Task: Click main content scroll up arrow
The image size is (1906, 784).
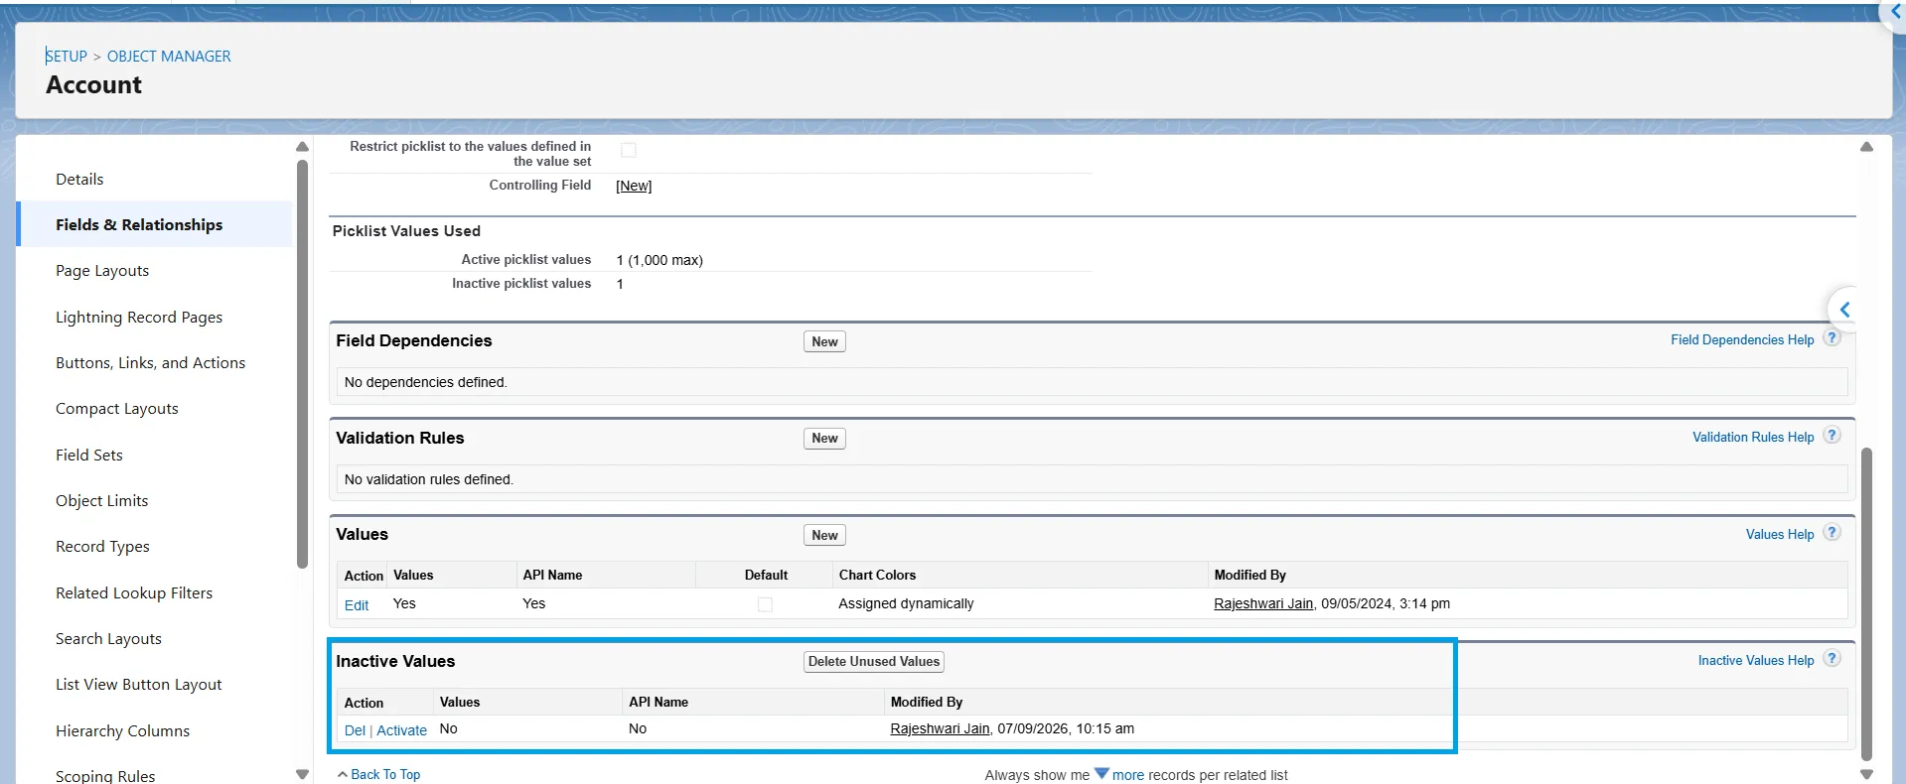Action: pos(1866,147)
